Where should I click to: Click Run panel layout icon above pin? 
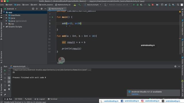tap(5, 90)
